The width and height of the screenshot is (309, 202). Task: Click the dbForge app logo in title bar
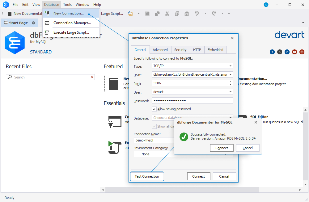[6, 5]
